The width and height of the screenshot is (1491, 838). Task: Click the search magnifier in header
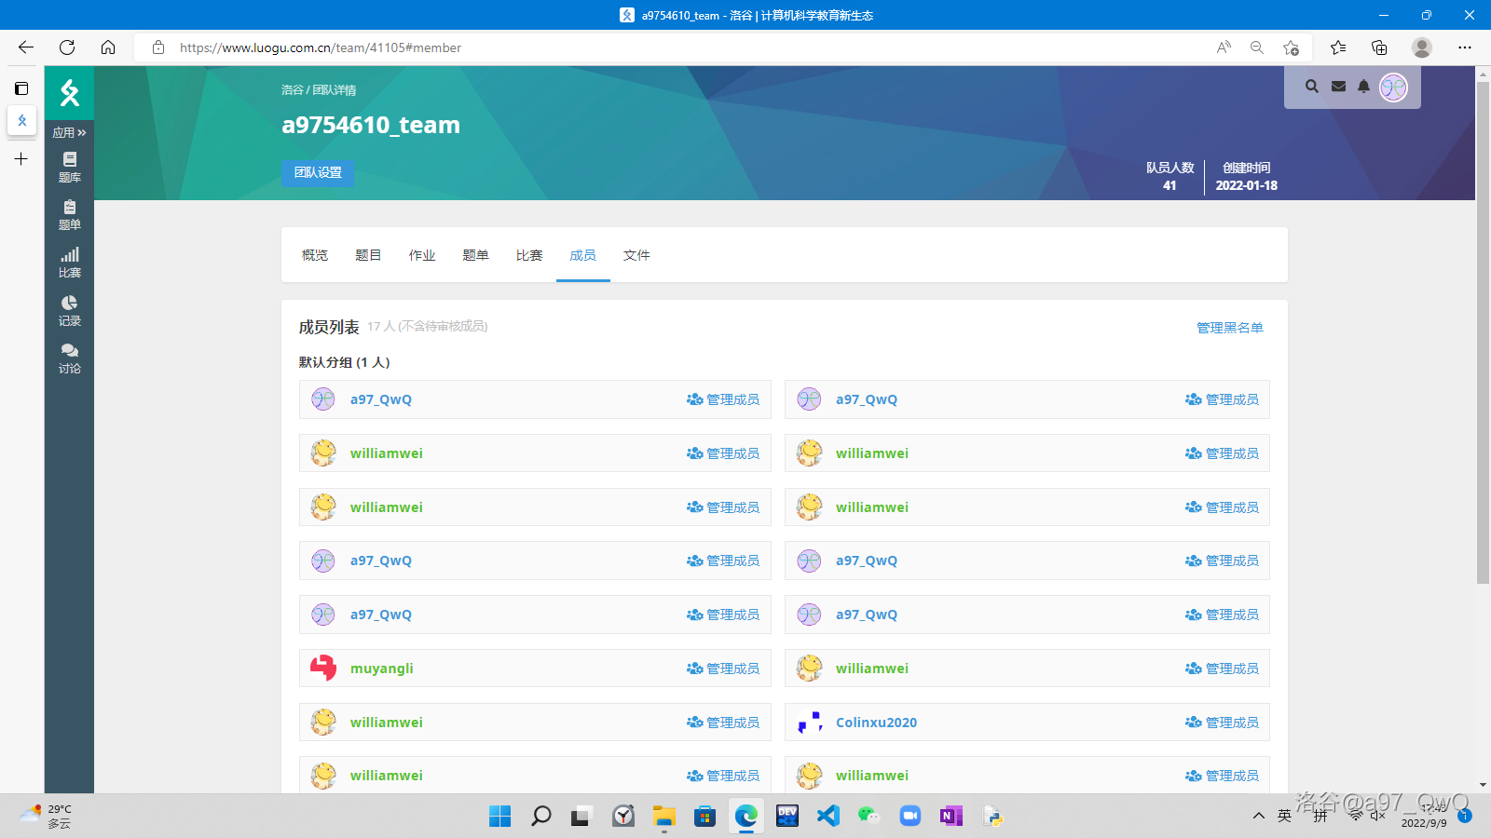click(1312, 87)
